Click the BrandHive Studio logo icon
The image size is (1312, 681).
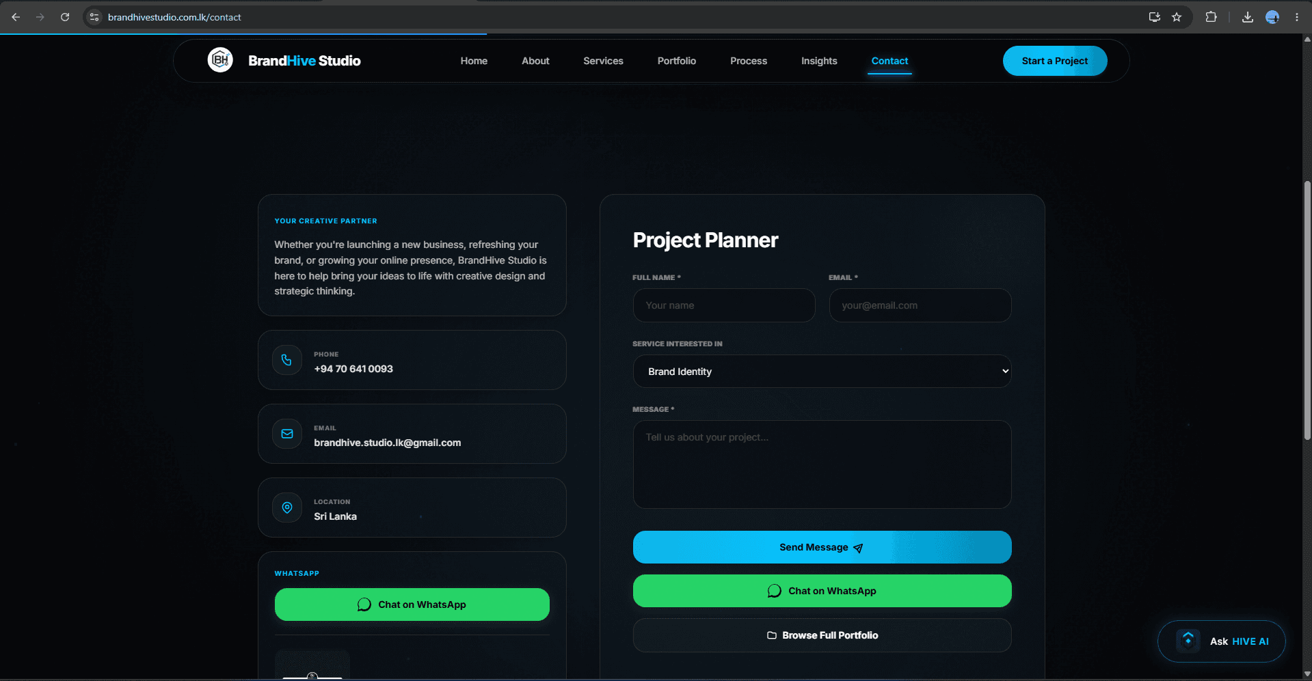point(220,60)
